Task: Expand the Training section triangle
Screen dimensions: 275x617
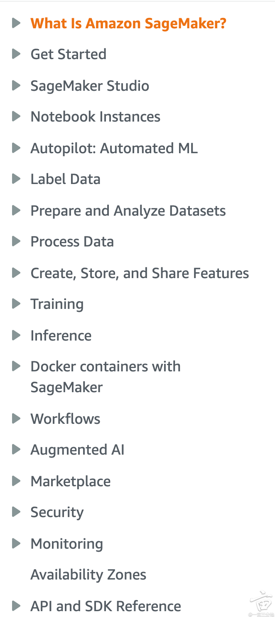Action: click(x=16, y=304)
